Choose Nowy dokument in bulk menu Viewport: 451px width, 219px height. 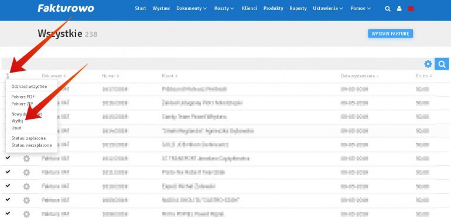tap(26, 114)
